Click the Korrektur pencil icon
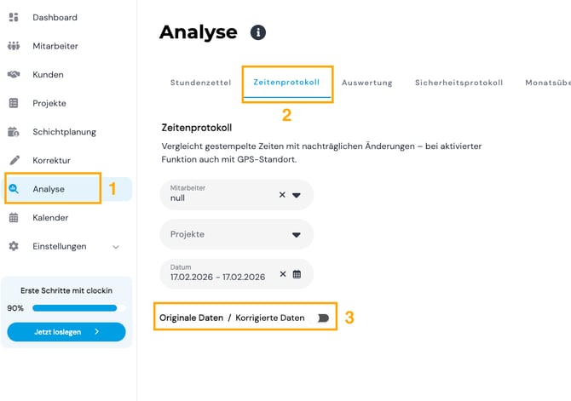 pyautogui.click(x=14, y=160)
